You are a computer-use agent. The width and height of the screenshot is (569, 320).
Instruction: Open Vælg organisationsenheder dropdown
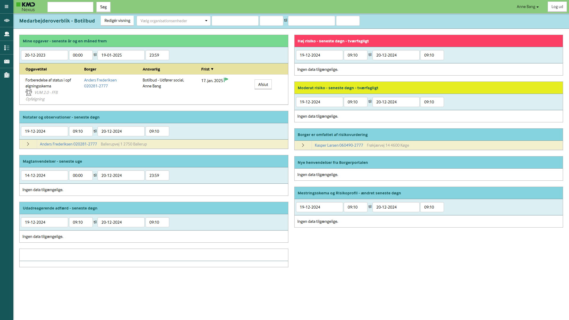(x=173, y=21)
